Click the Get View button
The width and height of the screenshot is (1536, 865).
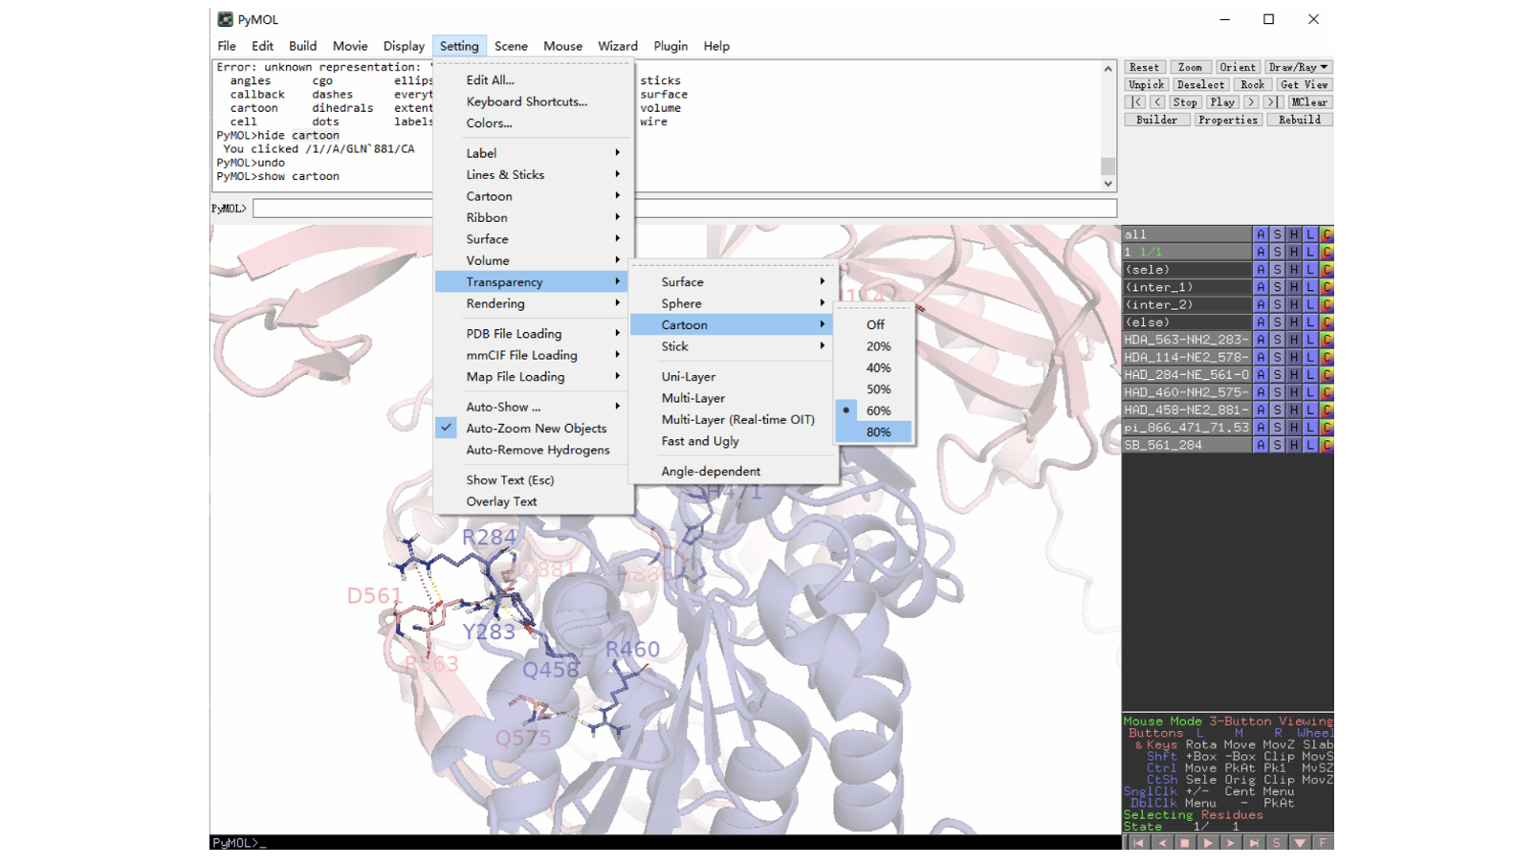click(1304, 85)
